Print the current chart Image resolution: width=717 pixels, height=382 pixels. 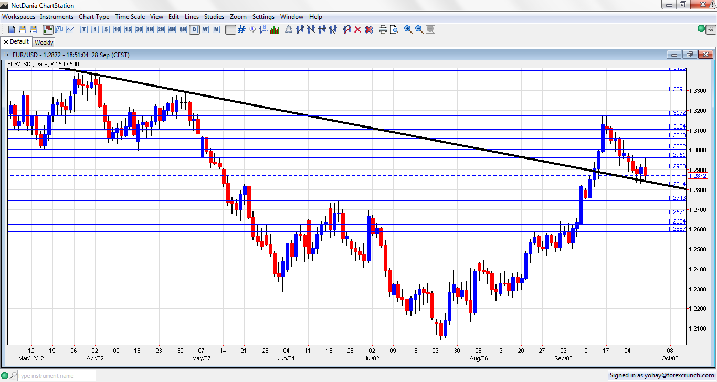pyautogui.click(x=383, y=29)
